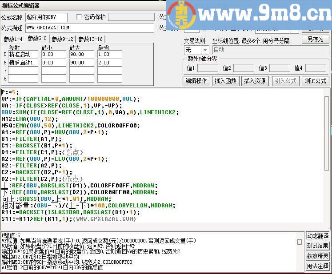Image resolution: width=332 pixels, height=274 pixels.
Task: Click code line starting R11:=BACKSET(ISLASTBAR
Action: [x=71, y=212]
